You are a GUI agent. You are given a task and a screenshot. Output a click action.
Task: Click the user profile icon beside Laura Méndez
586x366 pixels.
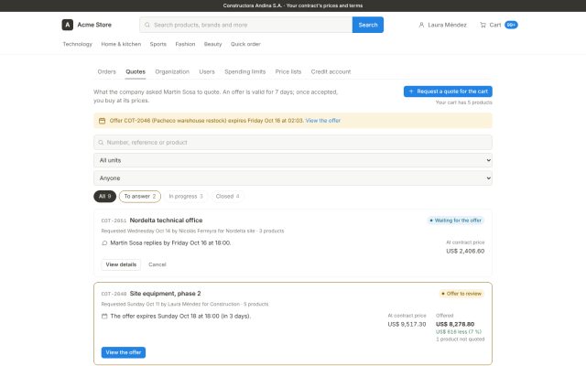click(x=421, y=25)
